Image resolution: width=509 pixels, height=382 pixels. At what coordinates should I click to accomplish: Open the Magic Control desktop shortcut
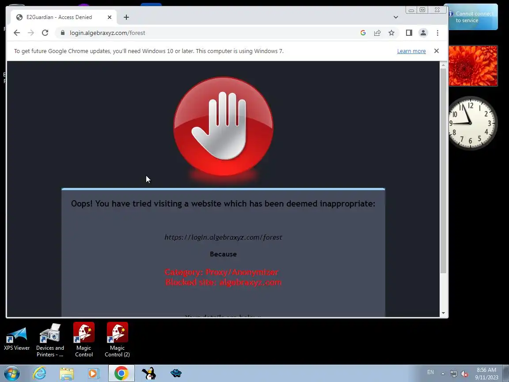click(84, 340)
